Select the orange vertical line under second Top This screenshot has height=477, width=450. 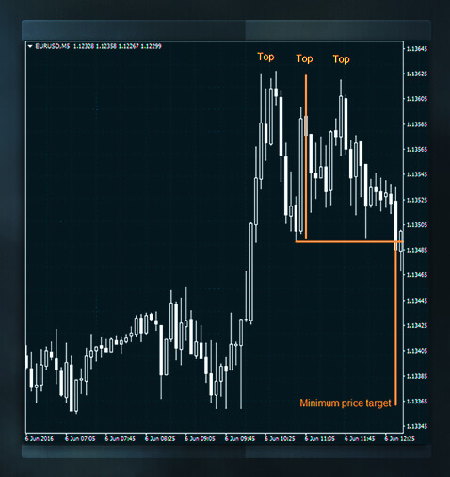[x=306, y=157]
